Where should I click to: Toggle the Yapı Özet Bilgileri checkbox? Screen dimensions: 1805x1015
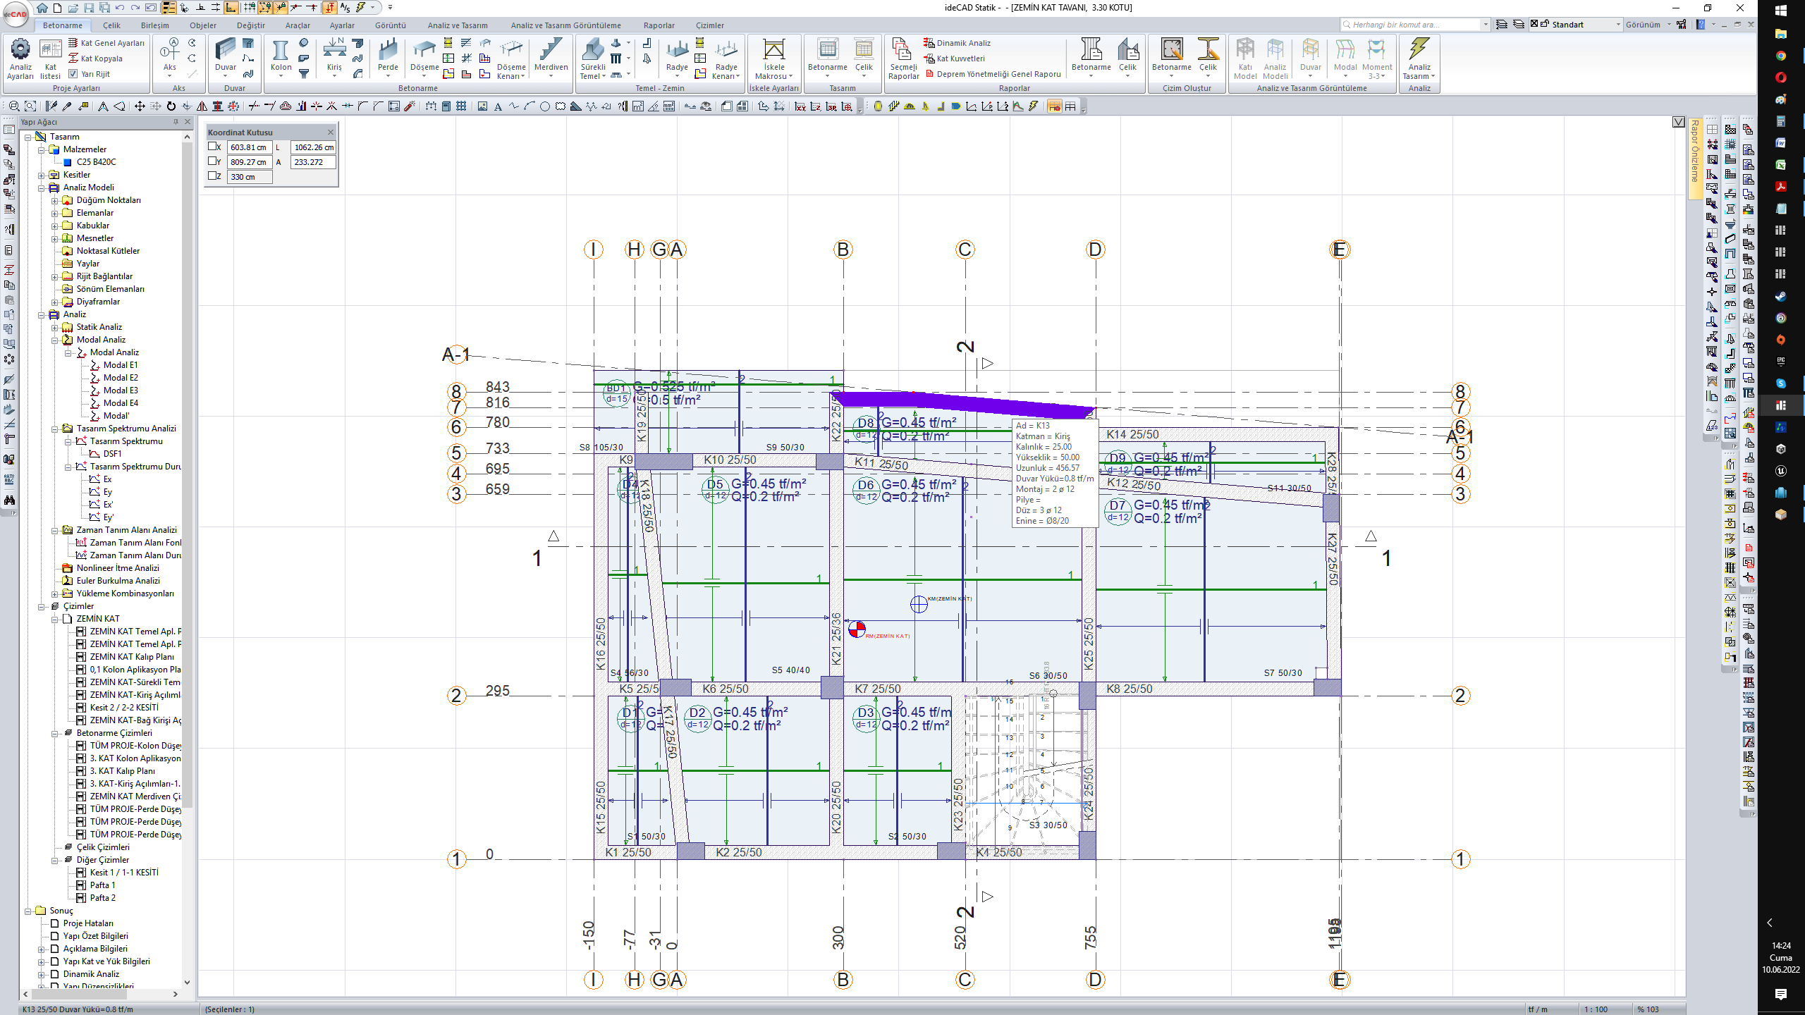pyautogui.click(x=54, y=936)
